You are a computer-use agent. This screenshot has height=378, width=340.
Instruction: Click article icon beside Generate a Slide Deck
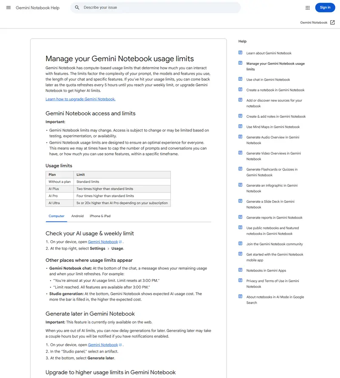[240, 201]
